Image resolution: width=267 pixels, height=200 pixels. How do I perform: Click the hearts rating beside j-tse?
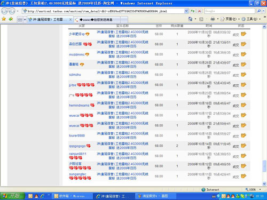pyautogui.click(x=85, y=85)
